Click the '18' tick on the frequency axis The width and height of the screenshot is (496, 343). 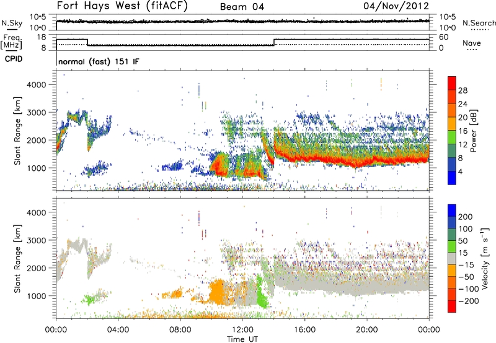(42, 37)
